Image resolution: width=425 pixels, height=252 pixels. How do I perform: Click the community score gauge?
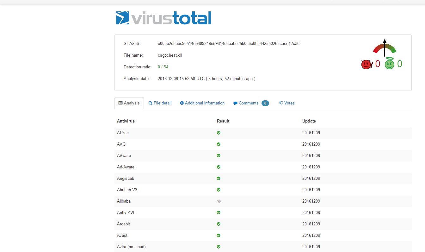385,48
